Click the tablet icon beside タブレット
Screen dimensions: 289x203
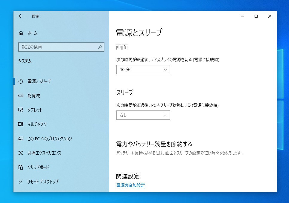point(21,110)
